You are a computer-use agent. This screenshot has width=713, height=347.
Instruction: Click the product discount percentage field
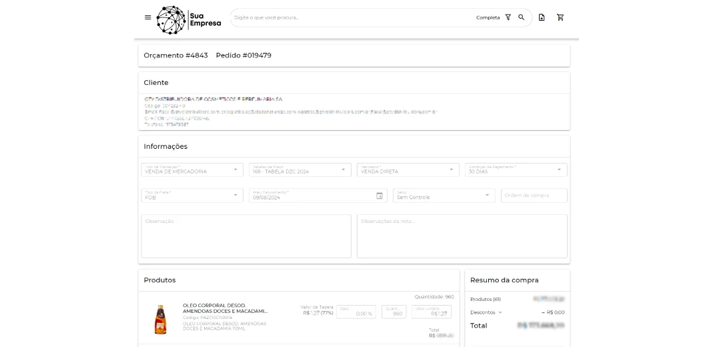click(356, 312)
